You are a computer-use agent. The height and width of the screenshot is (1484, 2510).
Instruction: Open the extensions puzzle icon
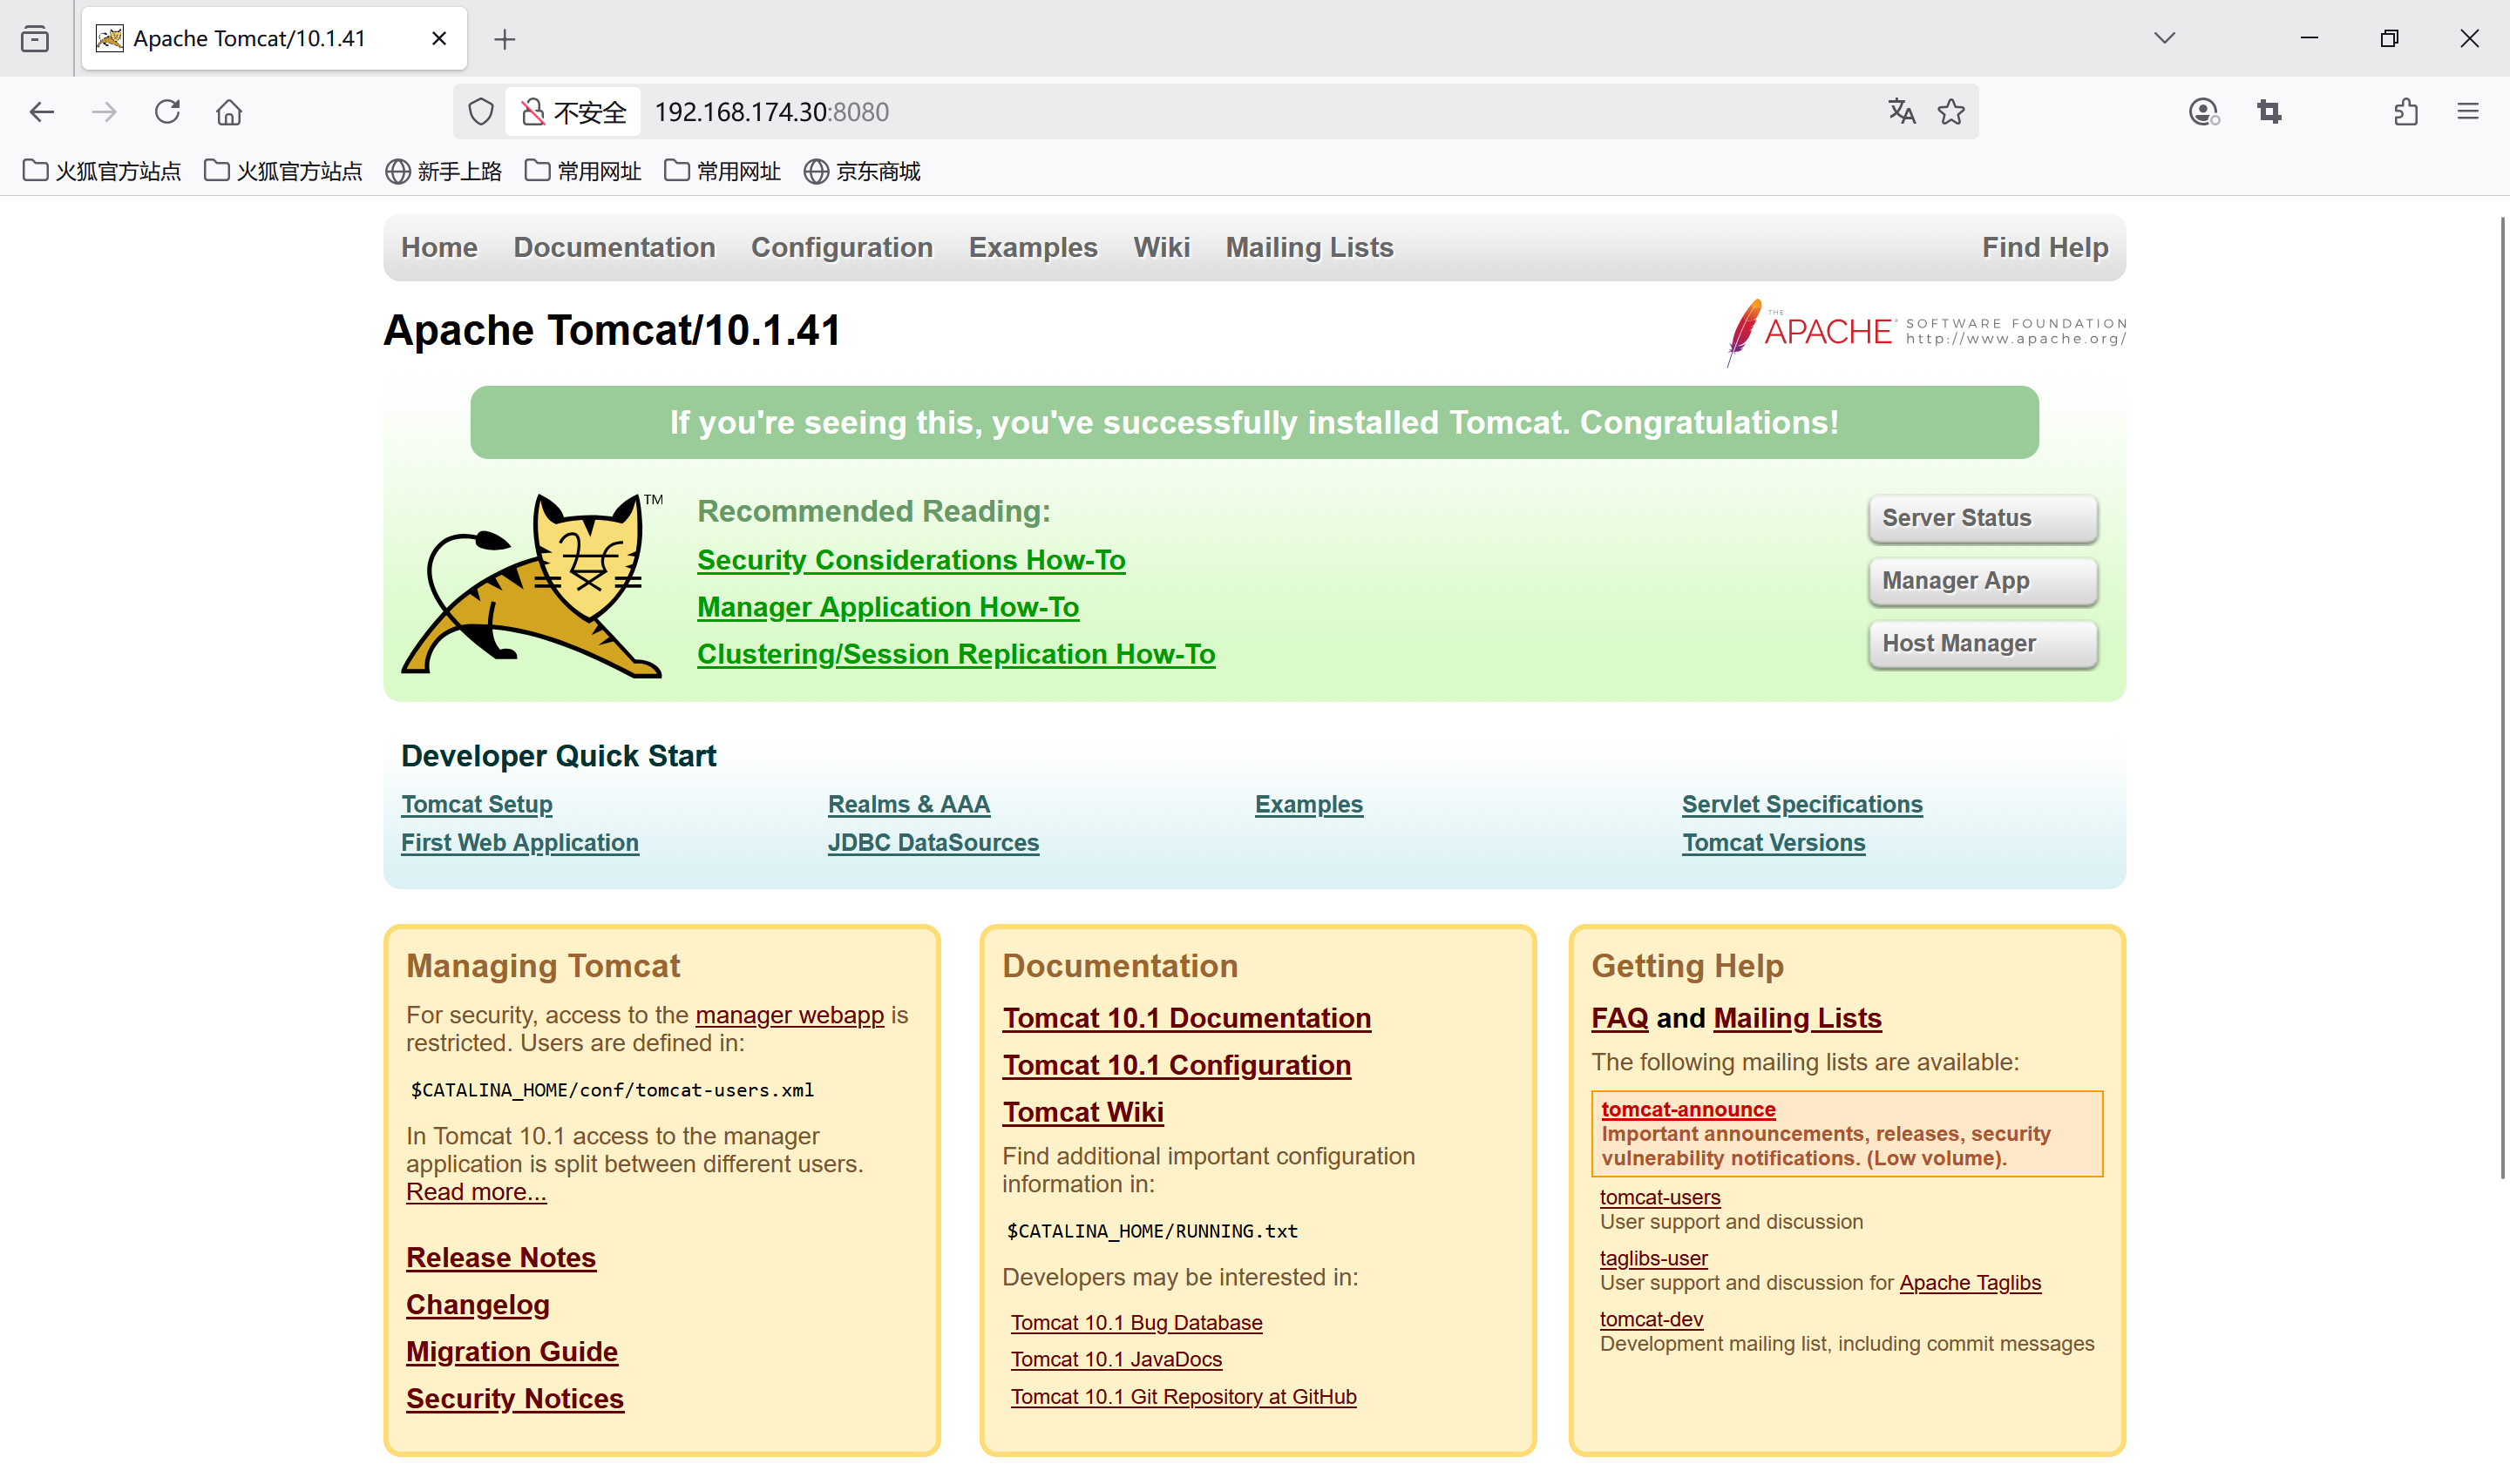click(2406, 111)
